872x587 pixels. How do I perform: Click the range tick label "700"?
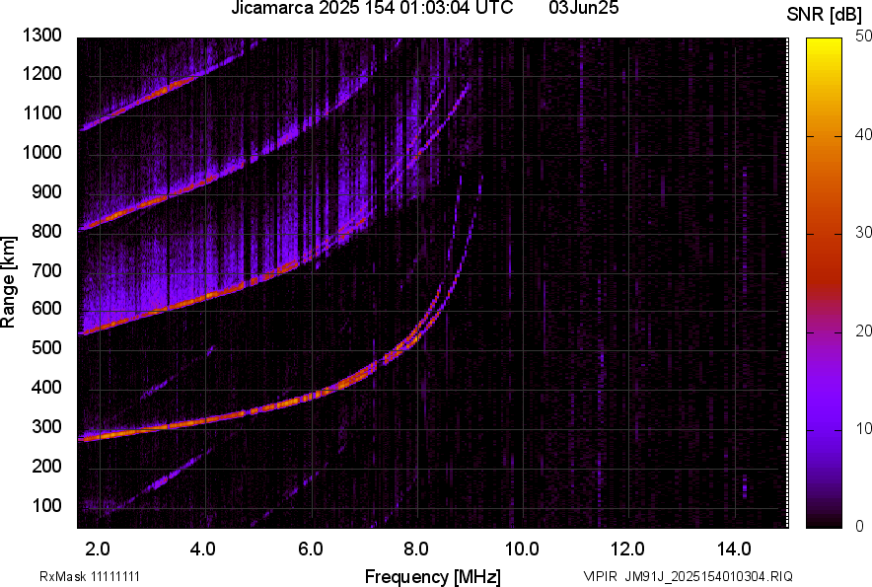46,270
